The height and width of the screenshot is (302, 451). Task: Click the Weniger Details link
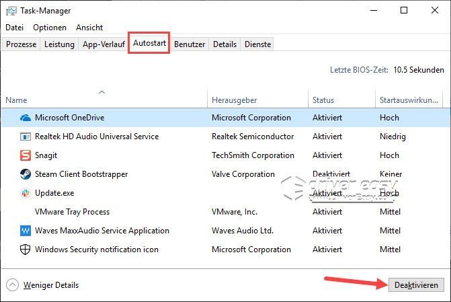pyautogui.click(x=51, y=285)
